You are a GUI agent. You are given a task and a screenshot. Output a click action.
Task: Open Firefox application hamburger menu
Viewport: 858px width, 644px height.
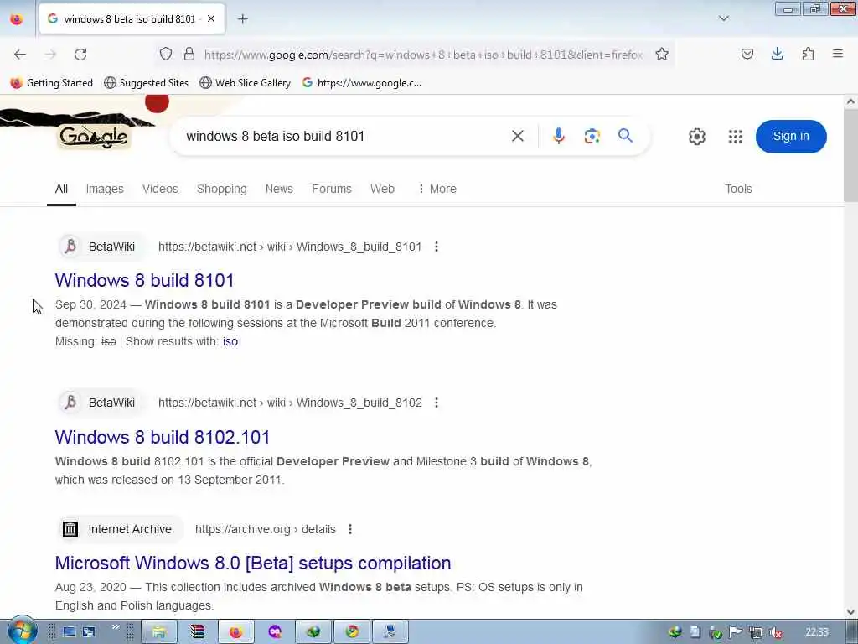837,54
